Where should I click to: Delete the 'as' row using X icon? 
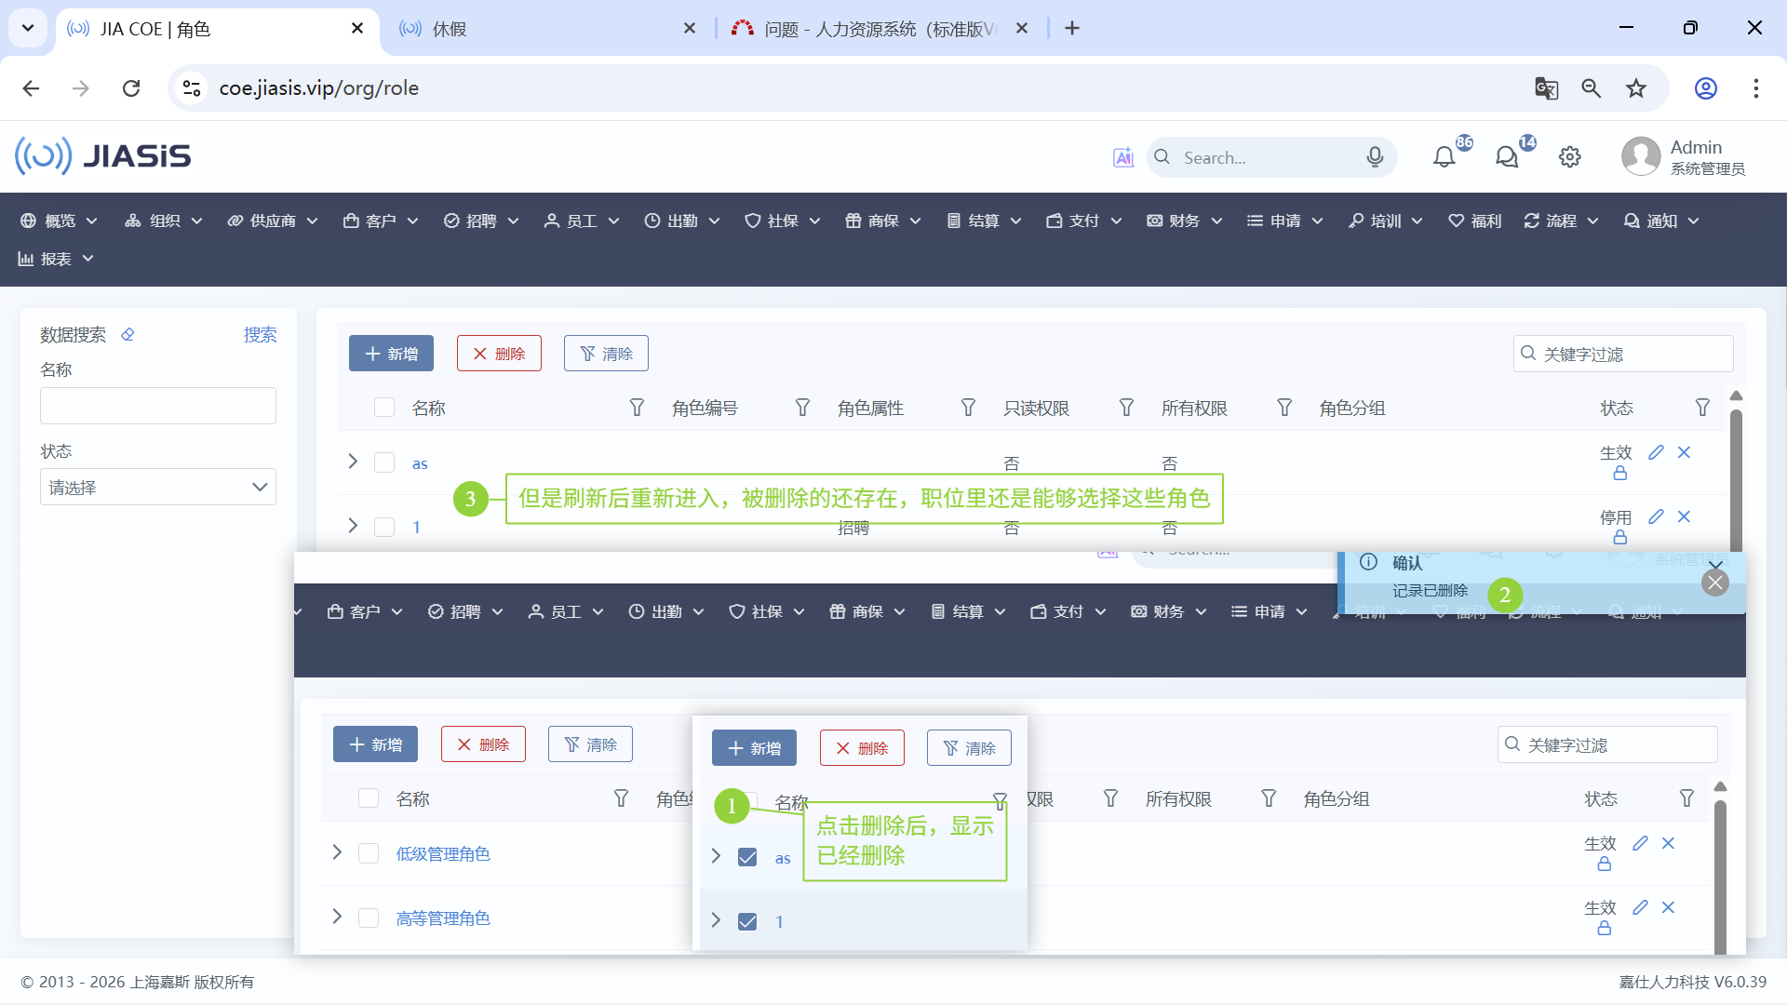[1684, 452]
